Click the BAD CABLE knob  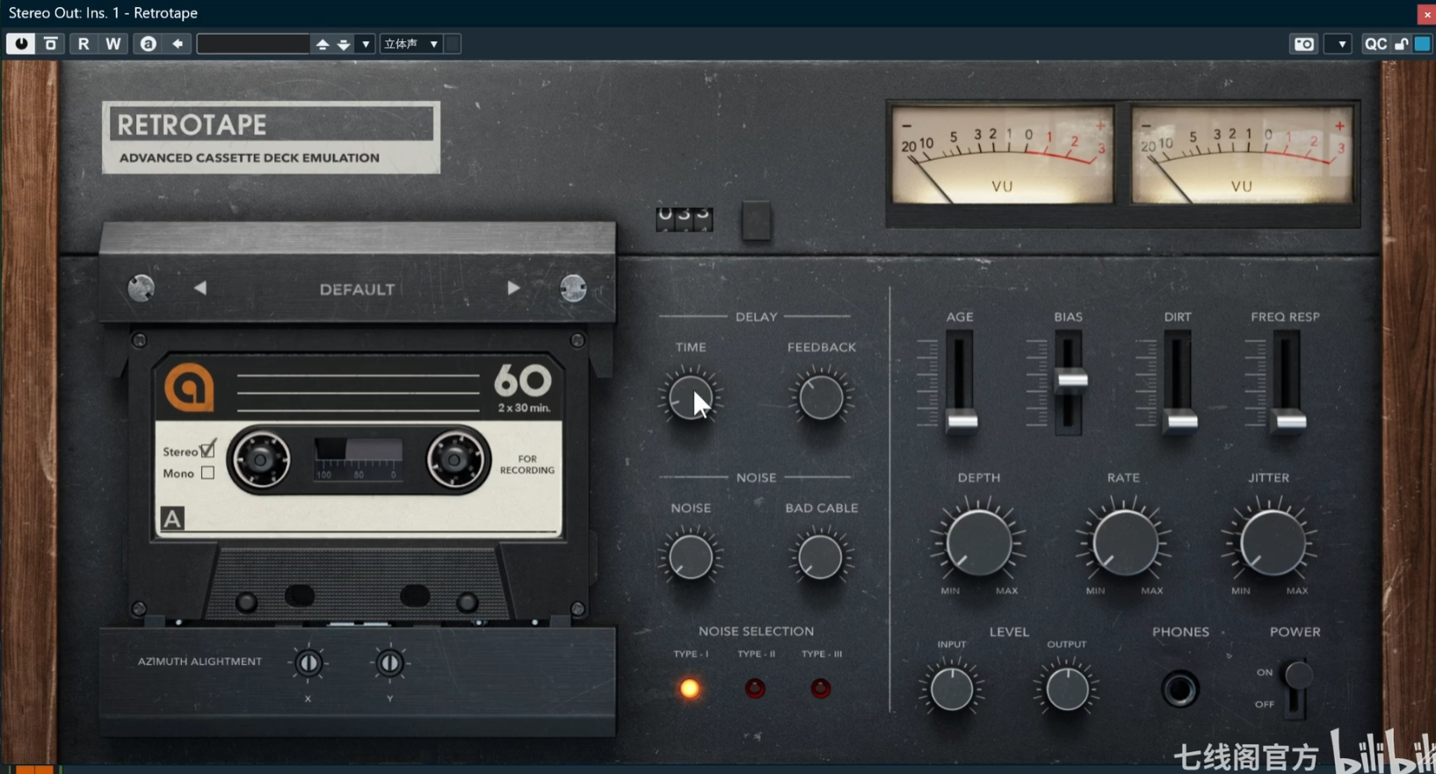click(x=819, y=558)
